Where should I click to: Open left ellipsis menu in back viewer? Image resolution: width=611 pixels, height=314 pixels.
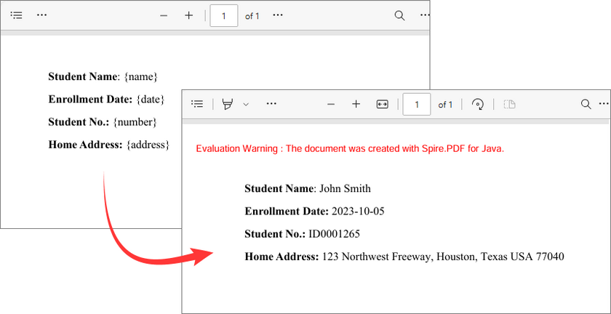coord(42,15)
